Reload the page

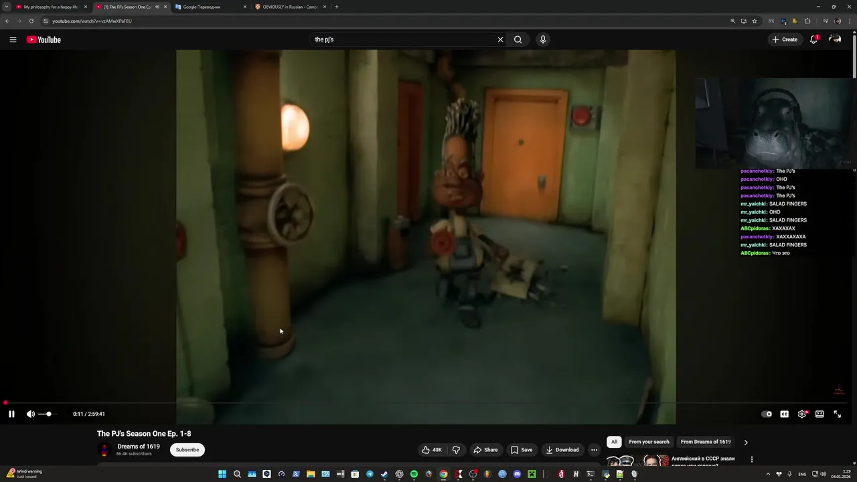[31, 21]
